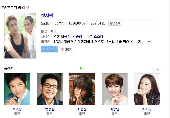Select the second gray pagination dot
This screenshot has width=170, height=118.
[x=83, y=68]
